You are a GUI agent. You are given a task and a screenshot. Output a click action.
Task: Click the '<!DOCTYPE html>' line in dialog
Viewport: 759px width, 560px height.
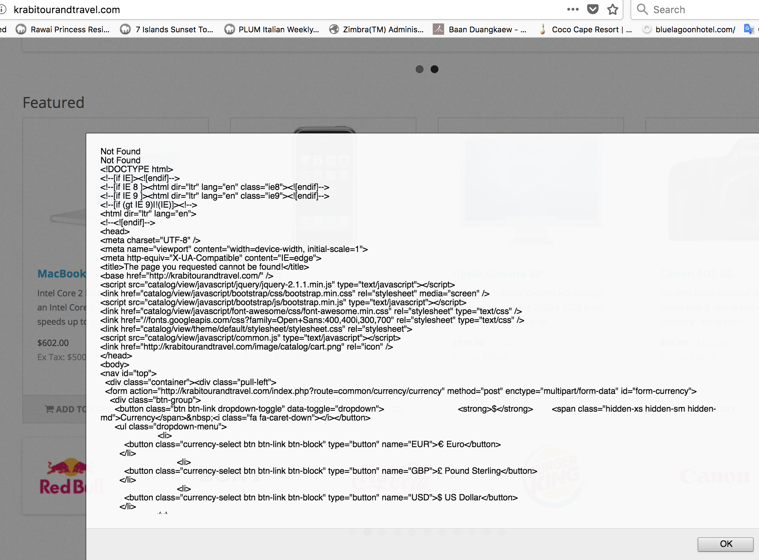pyautogui.click(x=137, y=169)
